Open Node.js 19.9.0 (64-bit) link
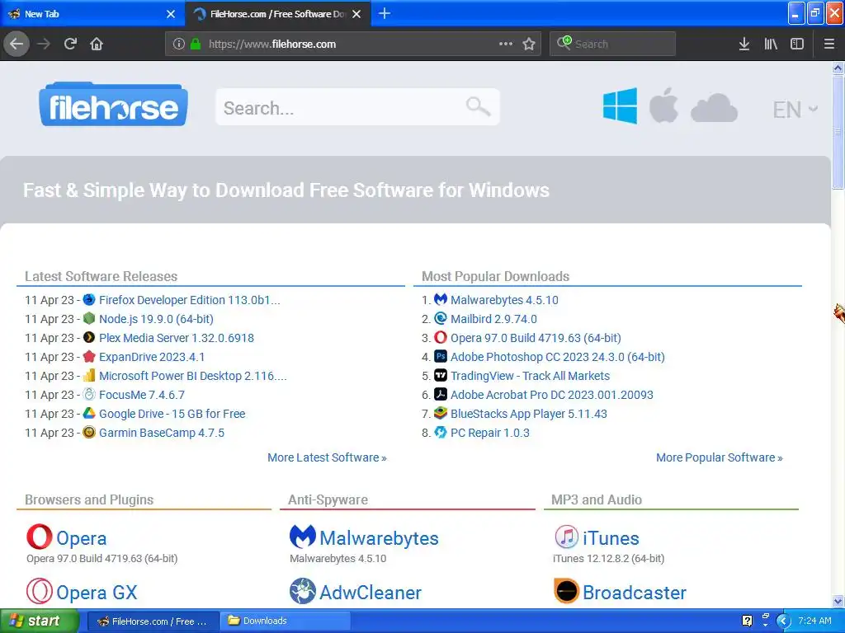This screenshot has width=845, height=633. 156,319
